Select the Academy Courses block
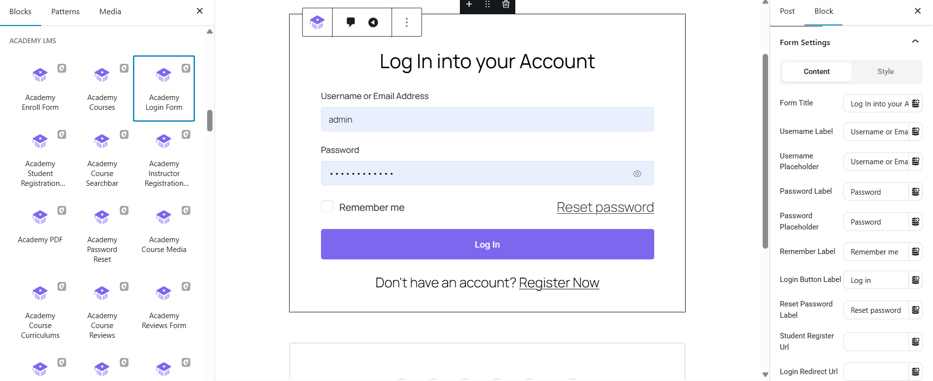Screen dimensions: 933x381 [x=102, y=88]
